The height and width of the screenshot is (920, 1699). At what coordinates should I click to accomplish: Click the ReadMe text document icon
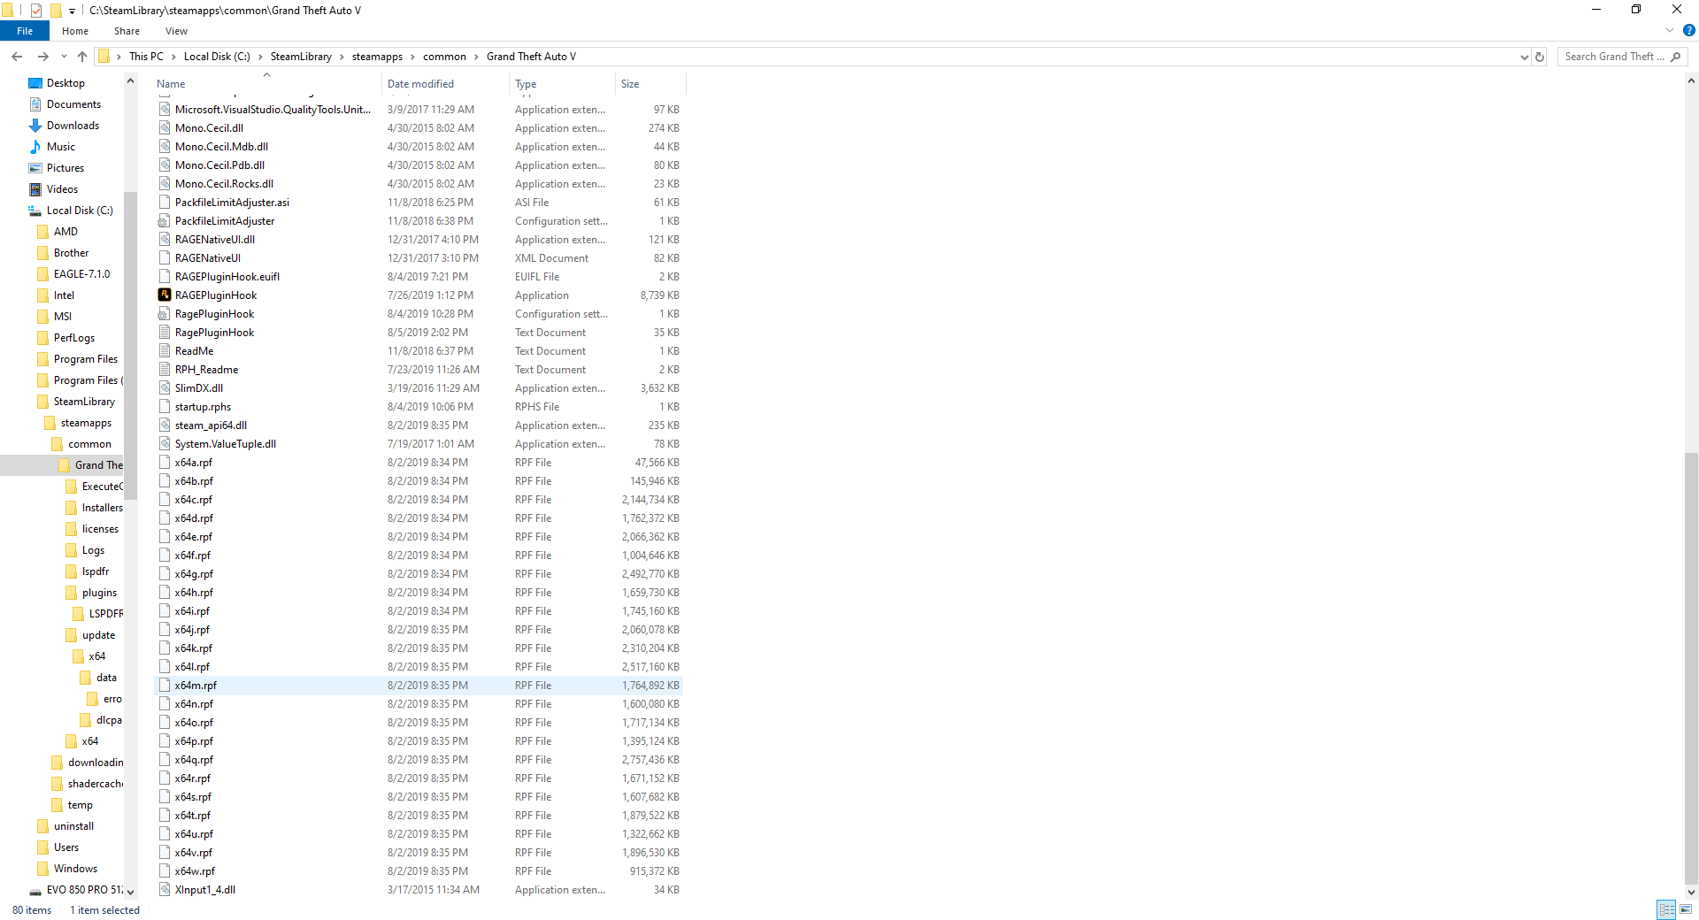coord(164,350)
